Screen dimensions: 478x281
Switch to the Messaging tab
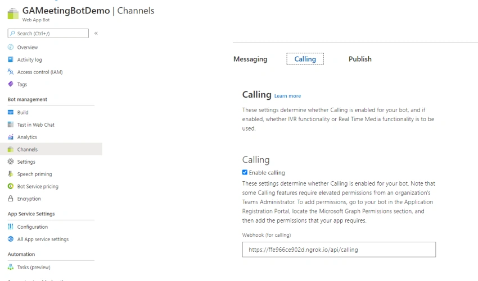pos(250,59)
